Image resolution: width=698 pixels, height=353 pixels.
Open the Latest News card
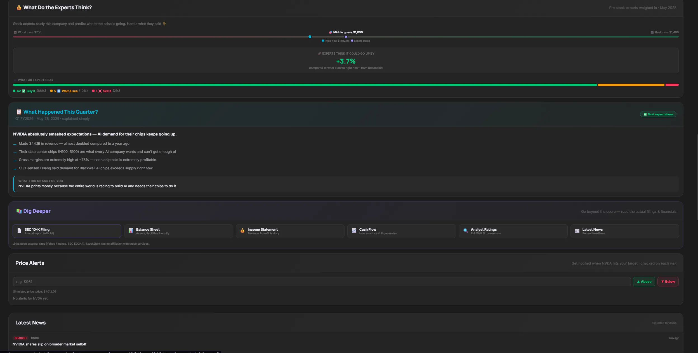coord(625,231)
